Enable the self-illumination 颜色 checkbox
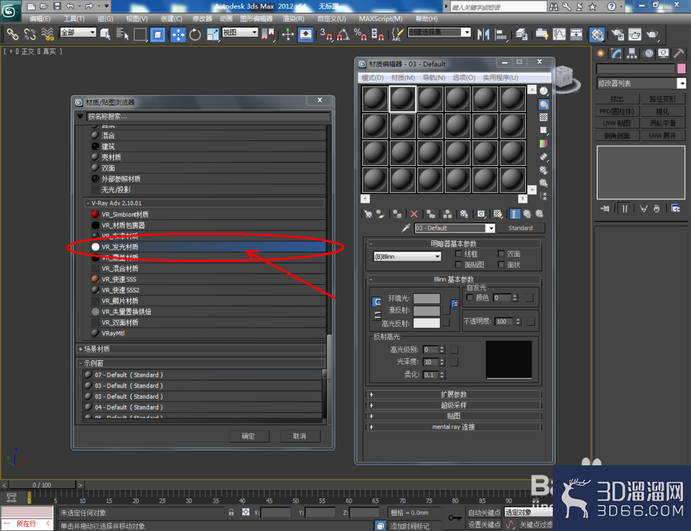Screen dimensions: 691x531 [470, 298]
